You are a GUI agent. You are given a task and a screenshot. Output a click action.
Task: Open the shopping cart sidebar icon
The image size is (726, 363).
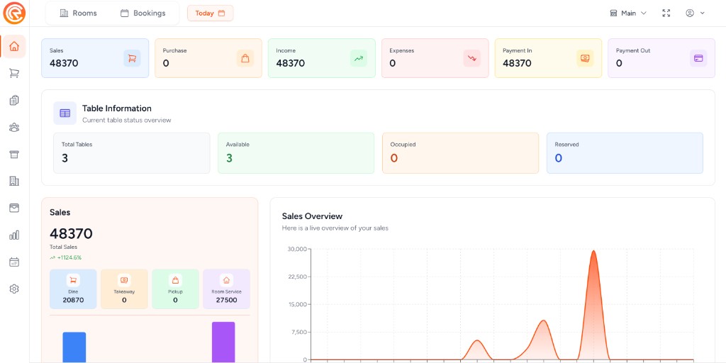[14, 73]
